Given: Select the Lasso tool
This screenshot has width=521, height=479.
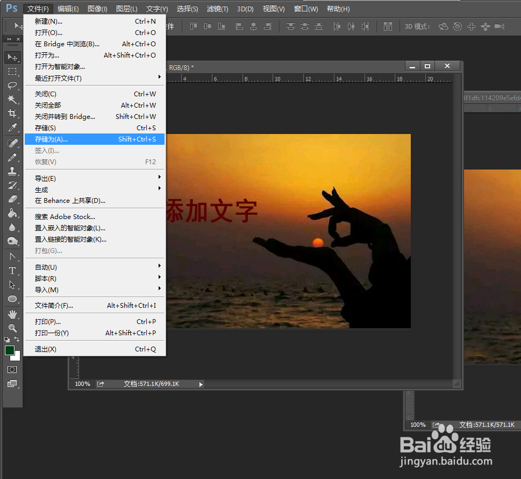Looking at the screenshot, I should (x=12, y=86).
